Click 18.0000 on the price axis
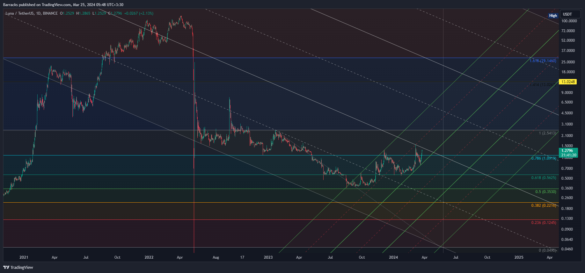 [x=568, y=72]
